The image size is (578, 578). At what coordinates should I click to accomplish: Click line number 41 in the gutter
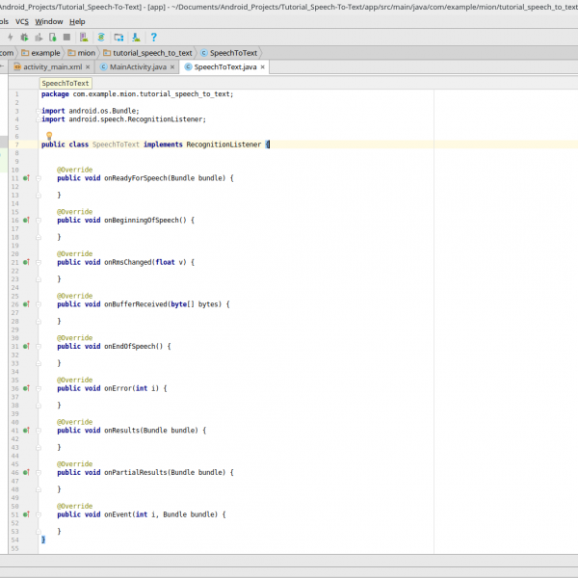pos(15,430)
